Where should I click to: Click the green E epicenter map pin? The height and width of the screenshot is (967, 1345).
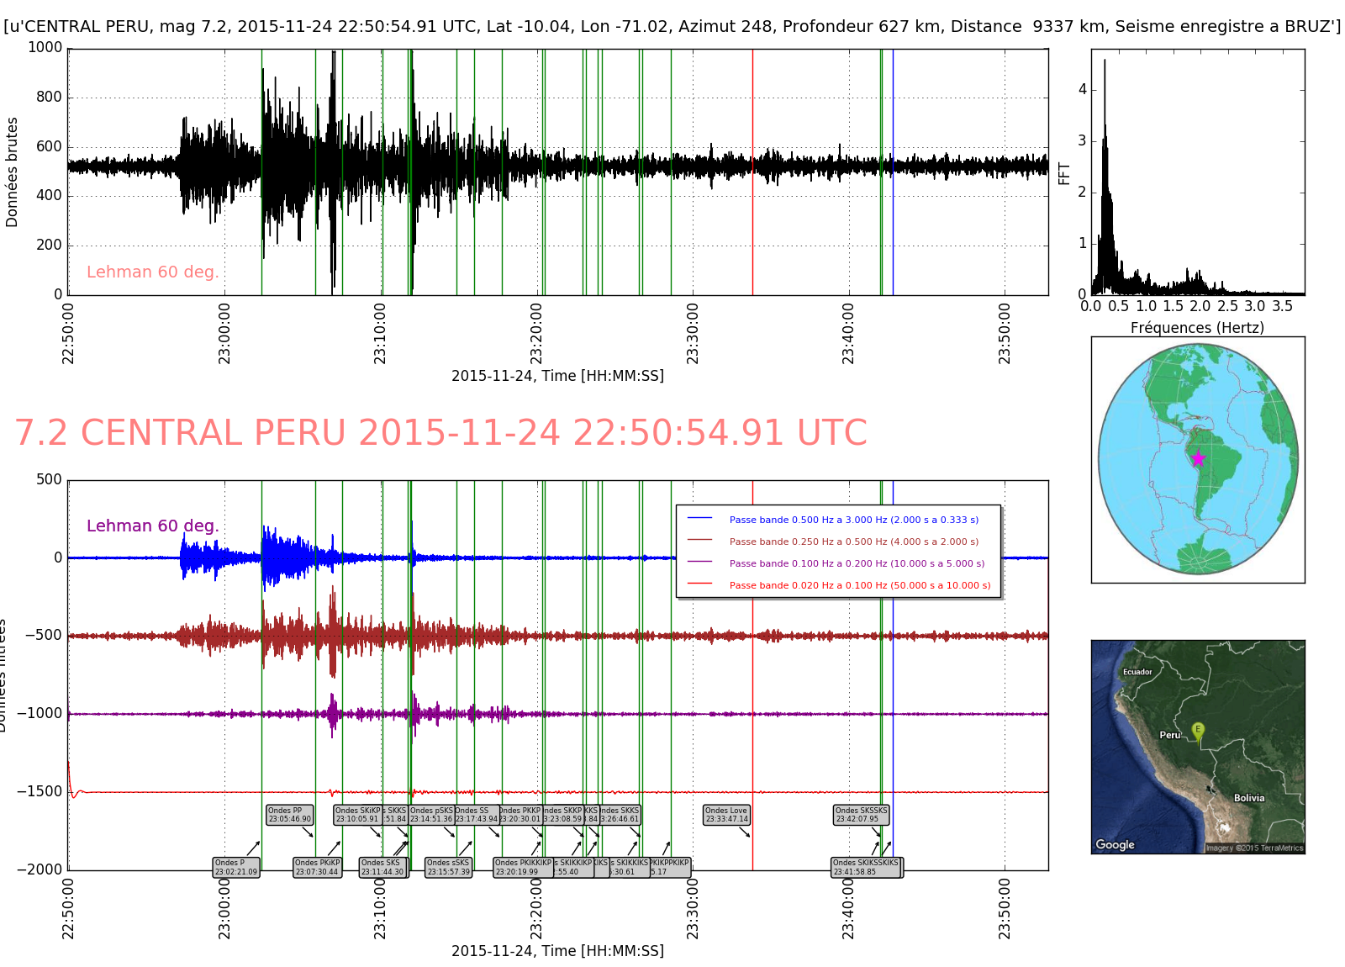click(1198, 732)
